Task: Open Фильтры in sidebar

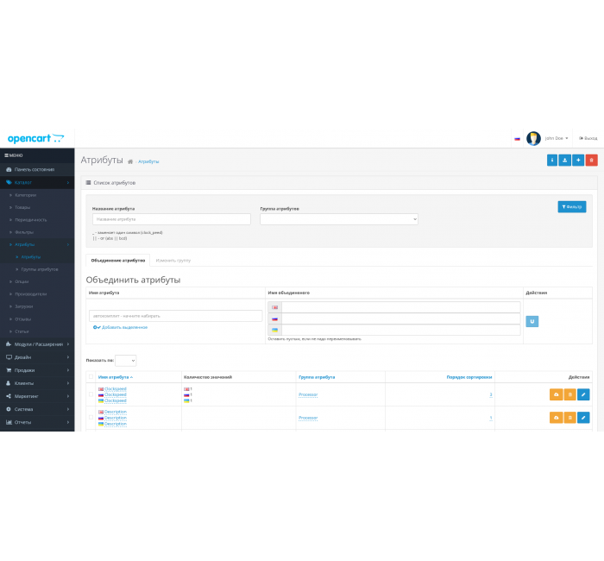Action: [24, 232]
